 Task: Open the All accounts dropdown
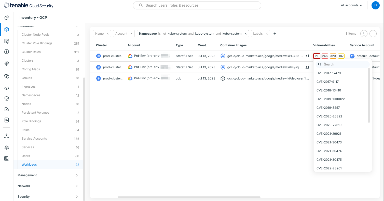click(x=351, y=5)
